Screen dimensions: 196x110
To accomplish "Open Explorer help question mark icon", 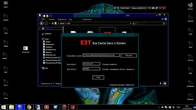I will (x=166, y=19).
